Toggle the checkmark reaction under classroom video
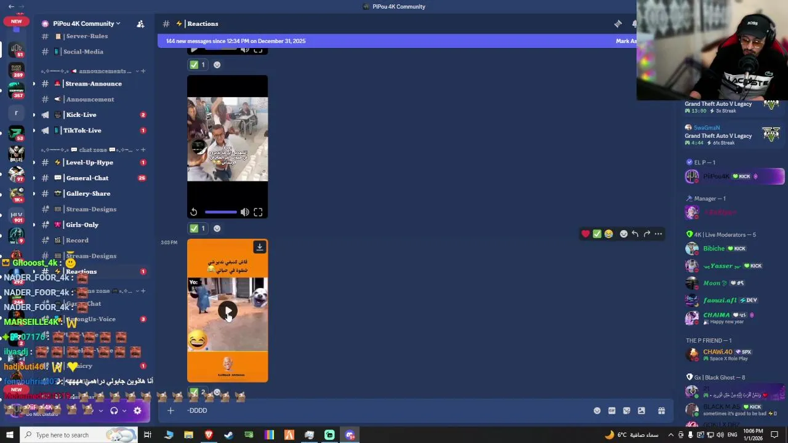Image resolution: width=788 pixels, height=443 pixels. tap(198, 228)
